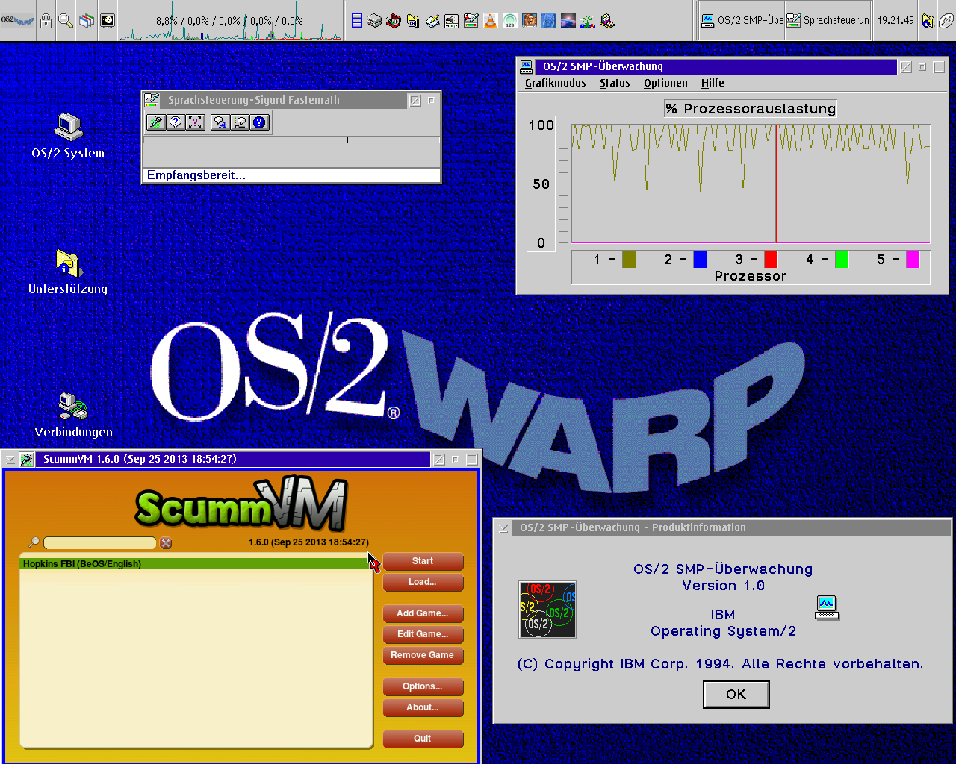The width and height of the screenshot is (956, 764).
Task: Click processor 1 olive color swatch
Action: point(629,259)
